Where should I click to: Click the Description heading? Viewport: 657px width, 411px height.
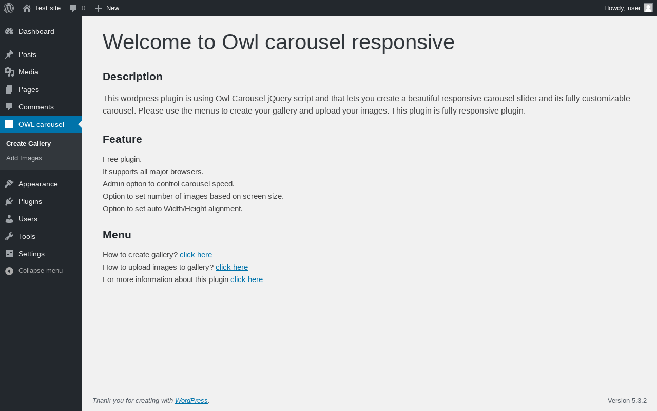pos(132,77)
